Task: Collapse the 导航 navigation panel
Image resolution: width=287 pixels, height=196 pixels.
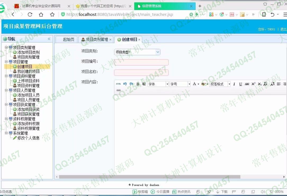Action: [49, 39]
